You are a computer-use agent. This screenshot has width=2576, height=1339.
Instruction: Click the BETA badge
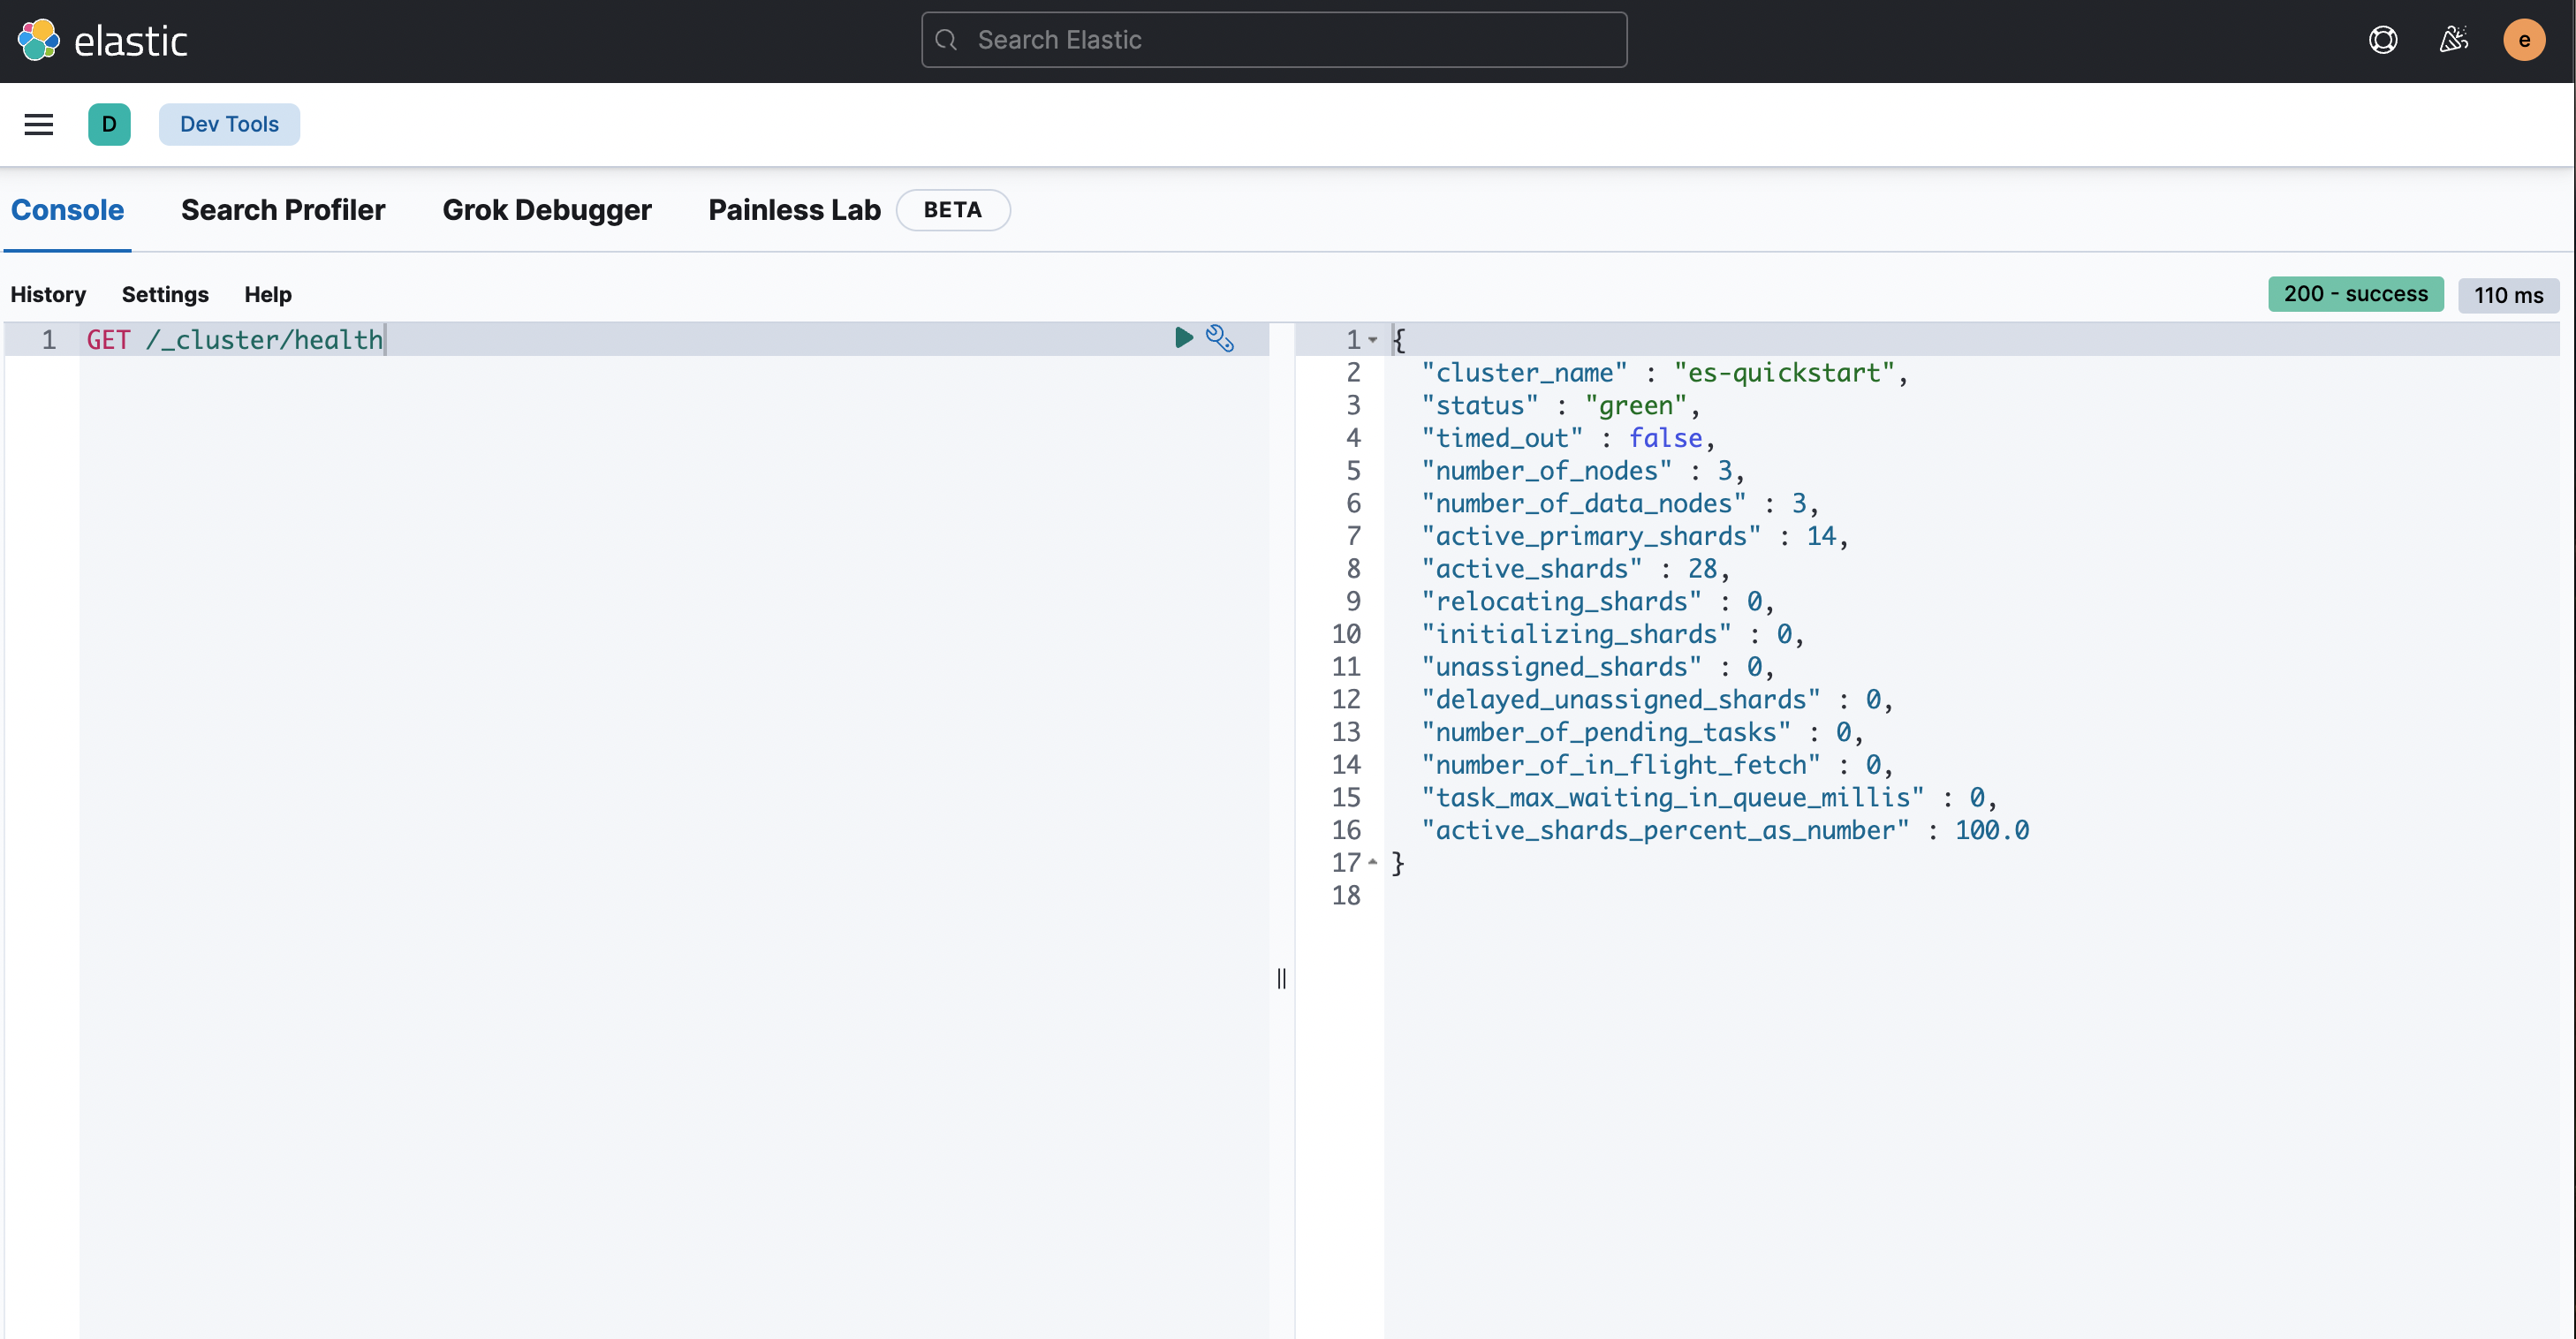[953, 210]
